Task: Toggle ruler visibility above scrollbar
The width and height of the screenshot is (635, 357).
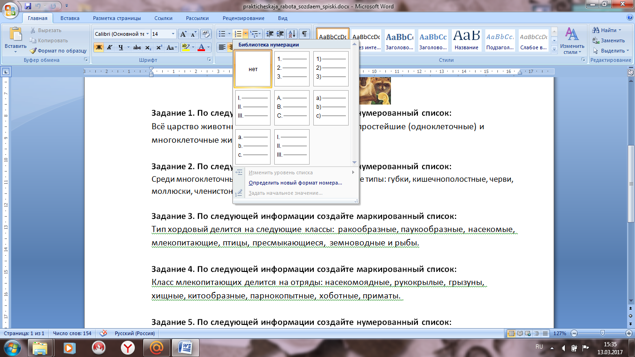Action: [631, 72]
